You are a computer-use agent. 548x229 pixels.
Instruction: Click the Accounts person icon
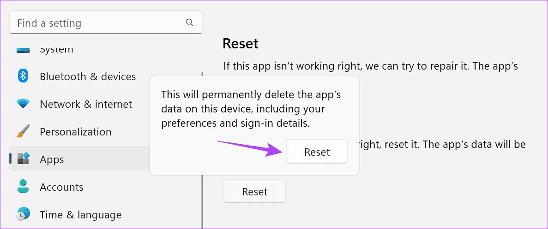[23, 187]
